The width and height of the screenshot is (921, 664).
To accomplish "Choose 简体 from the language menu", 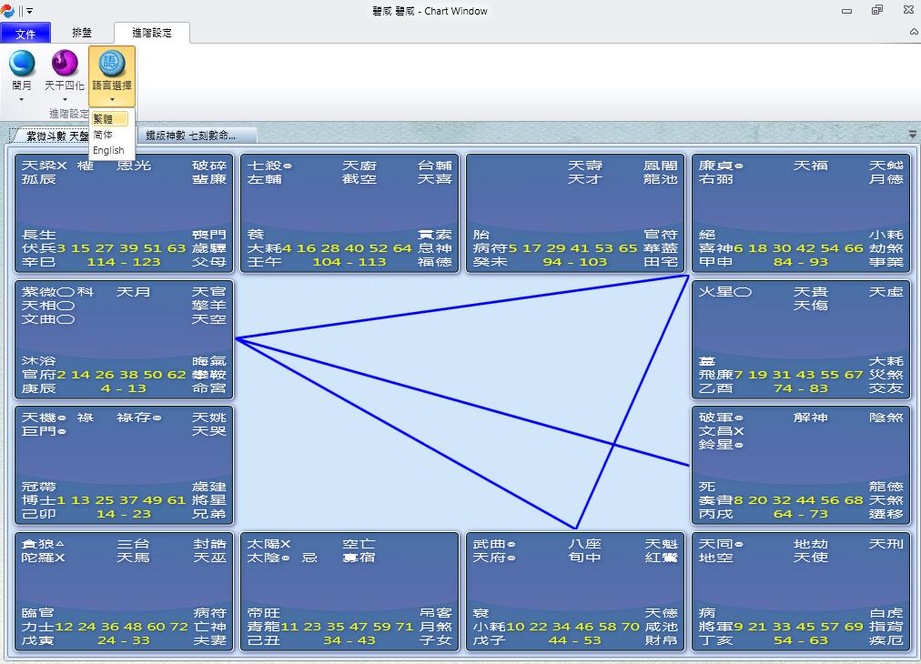I will [x=104, y=135].
